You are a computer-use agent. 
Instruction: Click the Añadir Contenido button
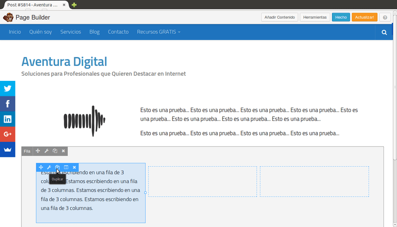pos(279,17)
